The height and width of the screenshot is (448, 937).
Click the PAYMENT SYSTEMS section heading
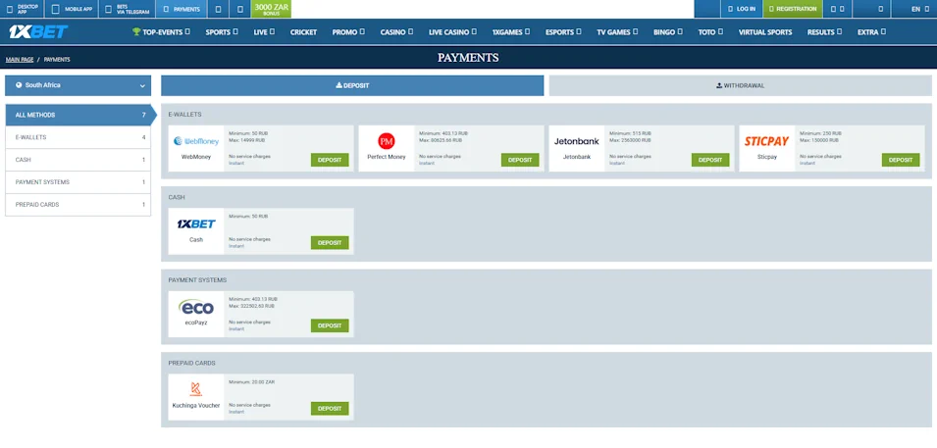[x=197, y=280]
